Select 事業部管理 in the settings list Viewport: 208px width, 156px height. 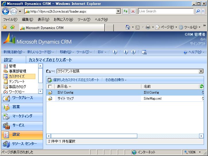(18, 71)
